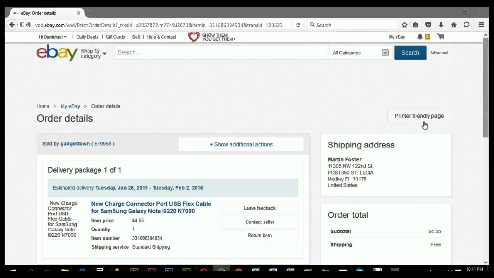Go back with the browser back arrow
The image size is (494, 278).
[x=12, y=25]
